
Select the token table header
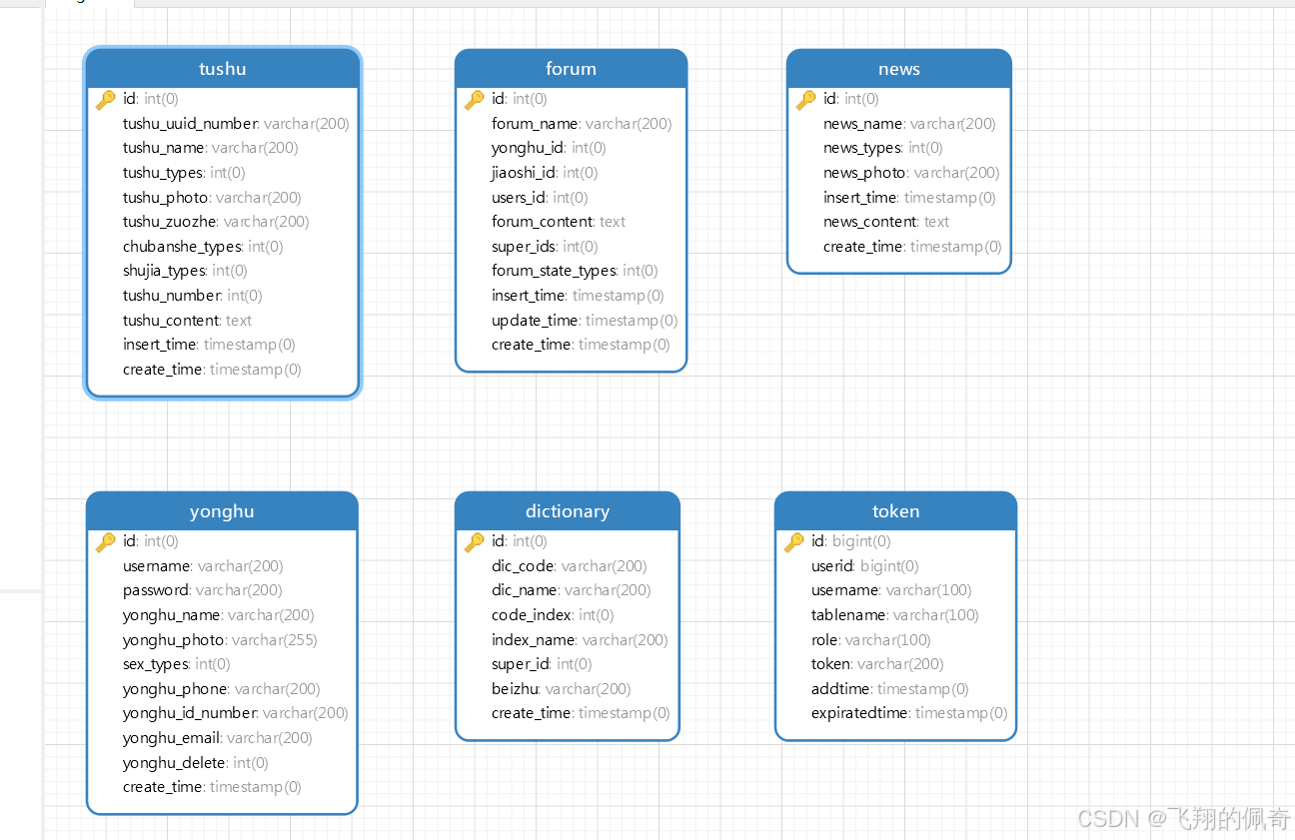(895, 511)
